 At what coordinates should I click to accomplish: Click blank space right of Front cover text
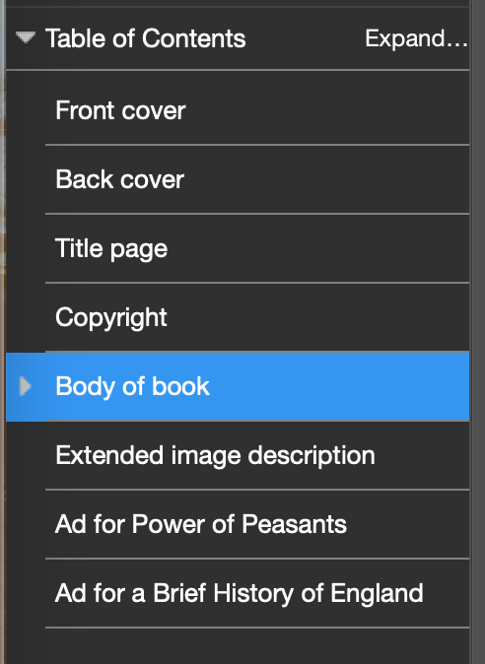[326, 110]
